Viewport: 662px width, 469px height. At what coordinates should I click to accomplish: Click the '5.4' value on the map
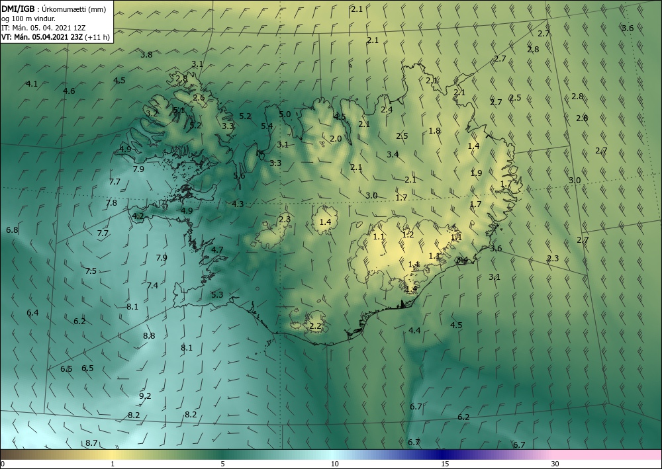coord(267,126)
